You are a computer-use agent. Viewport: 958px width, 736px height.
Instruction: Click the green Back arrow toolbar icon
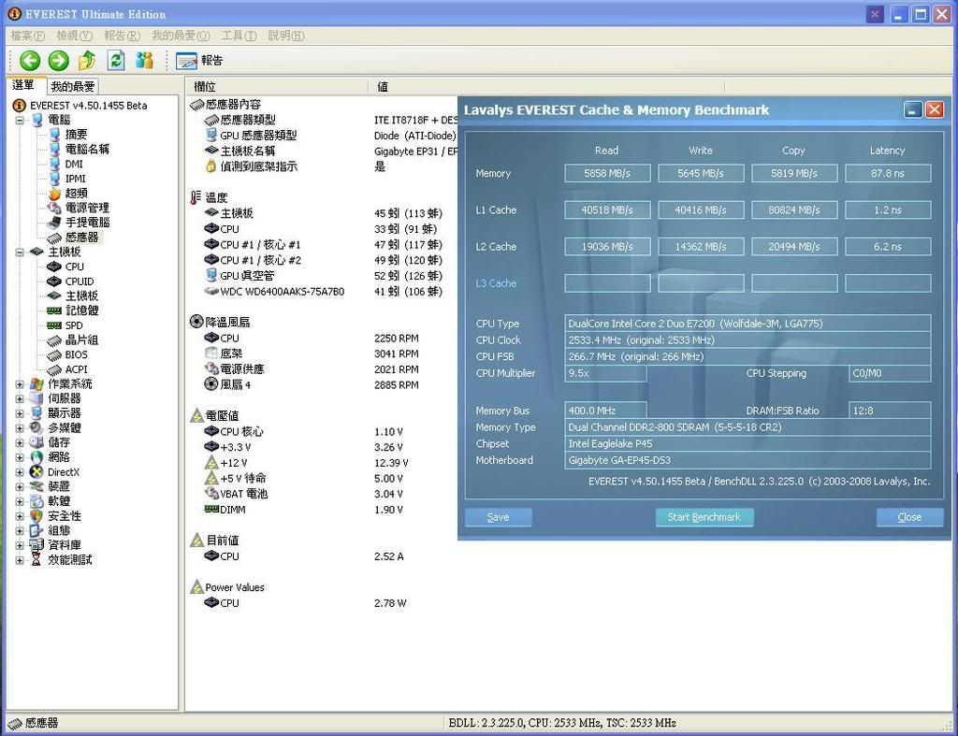pos(29,61)
